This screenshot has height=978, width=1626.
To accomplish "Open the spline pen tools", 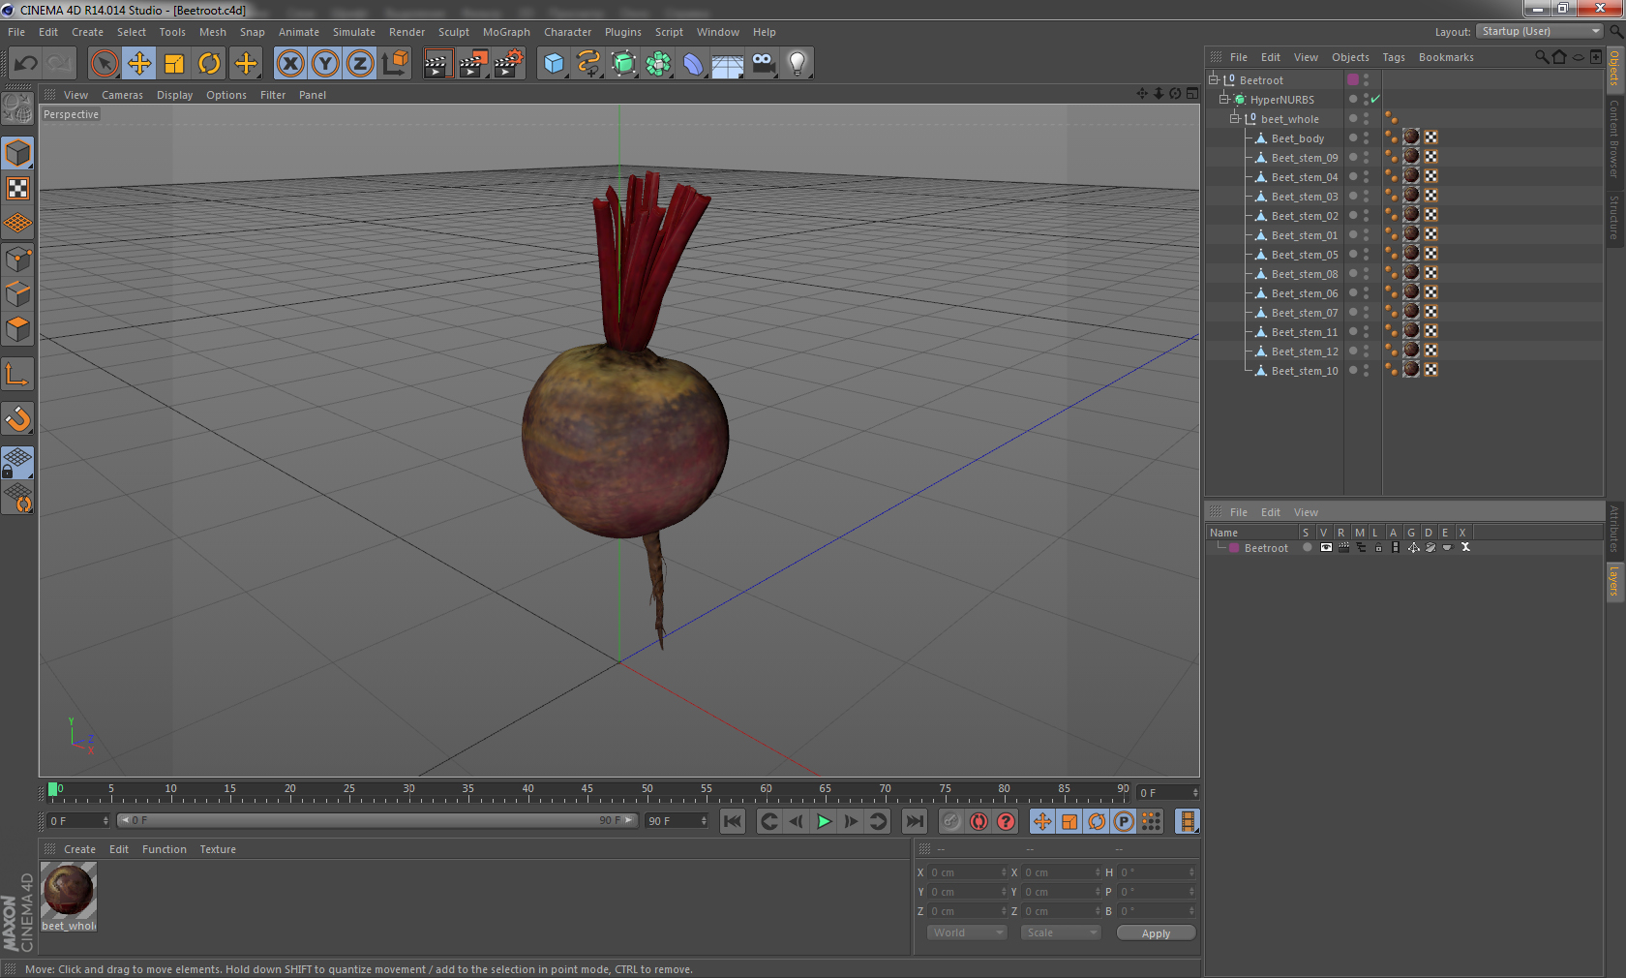I will [x=588, y=64].
